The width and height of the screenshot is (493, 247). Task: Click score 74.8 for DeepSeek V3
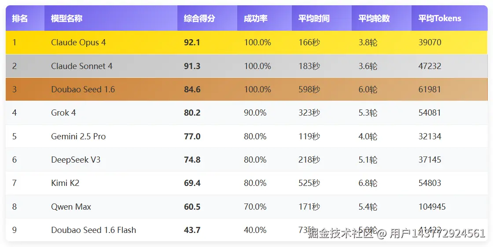(x=192, y=160)
